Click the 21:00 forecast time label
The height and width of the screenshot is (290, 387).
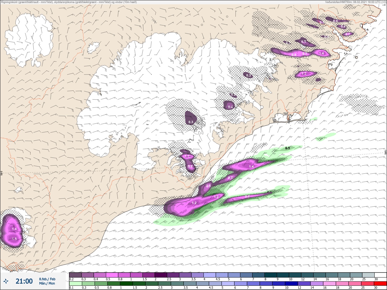tap(24, 281)
